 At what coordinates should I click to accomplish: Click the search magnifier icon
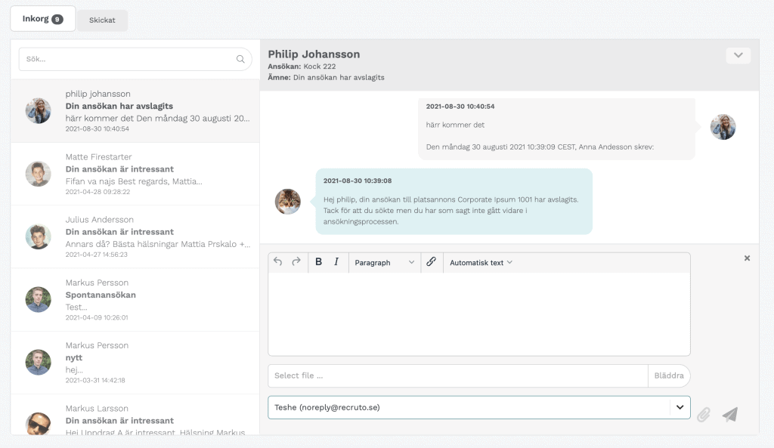coord(240,59)
